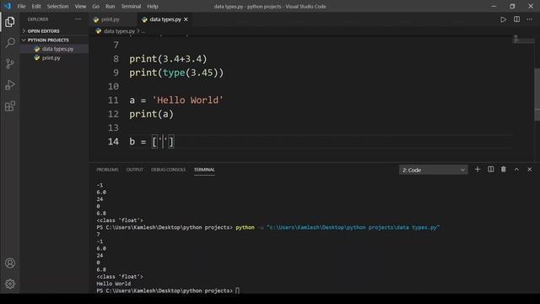The height and width of the screenshot is (304, 540).
Task: Open the Explorer view in activity bar
Action: tap(10, 22)
